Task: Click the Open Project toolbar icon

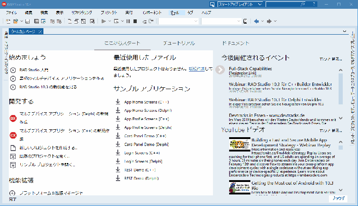Action: pos(43,21)
